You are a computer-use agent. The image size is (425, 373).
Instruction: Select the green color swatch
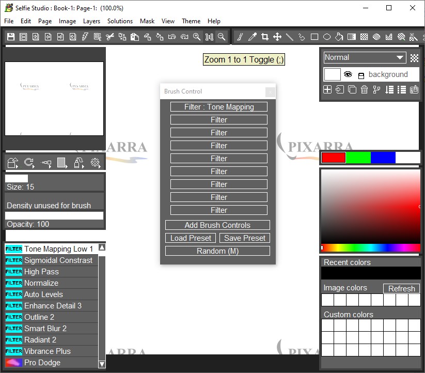tap(358, 158)
